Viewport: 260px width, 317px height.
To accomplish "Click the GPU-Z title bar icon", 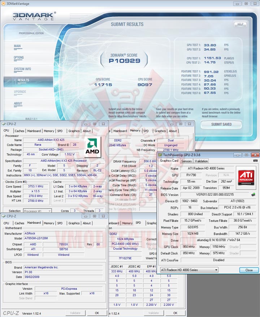I will 160,155.
